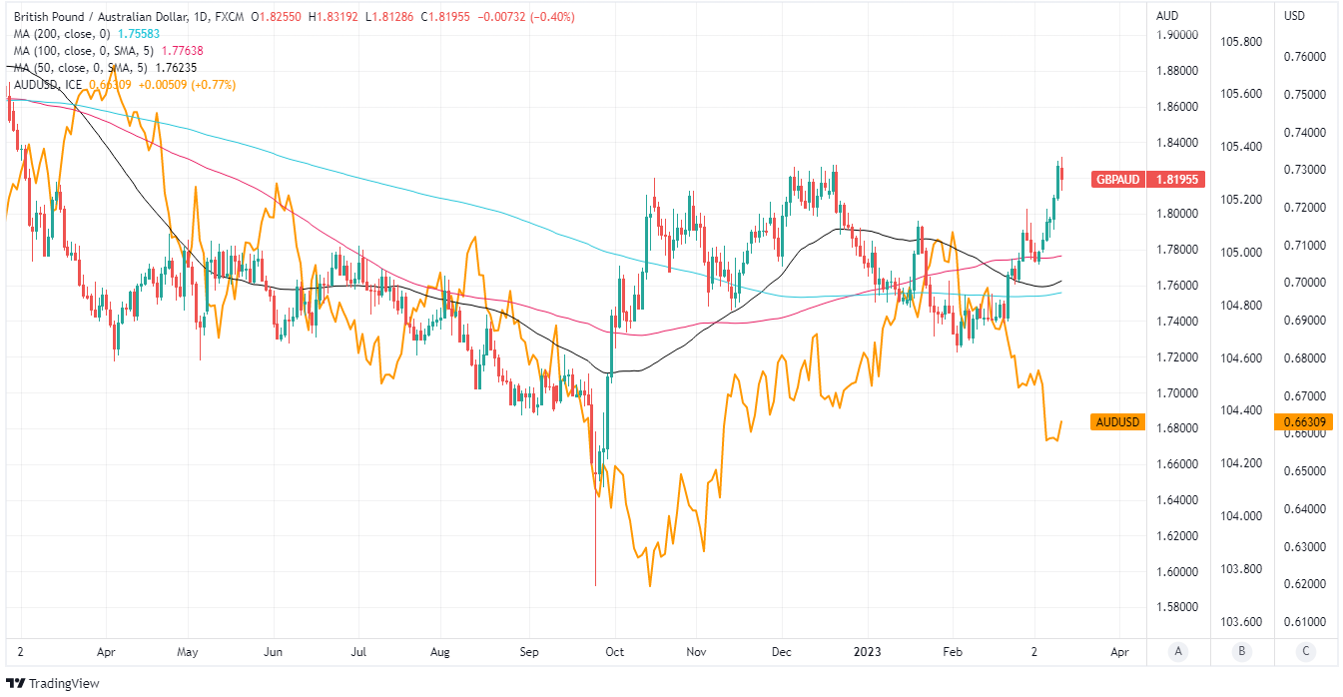The width and height of the screenshot is (1343, 697).
Task: Open the AUD axis currency header
Action: coord(1167,16)
